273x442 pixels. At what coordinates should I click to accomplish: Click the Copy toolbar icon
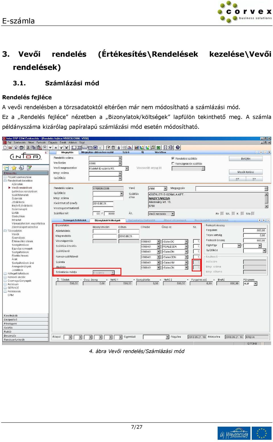click(34, 148)
